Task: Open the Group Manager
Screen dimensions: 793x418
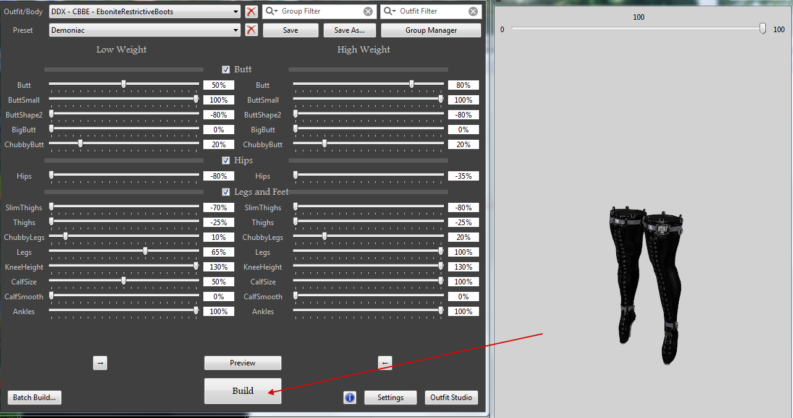Action: 431,30
